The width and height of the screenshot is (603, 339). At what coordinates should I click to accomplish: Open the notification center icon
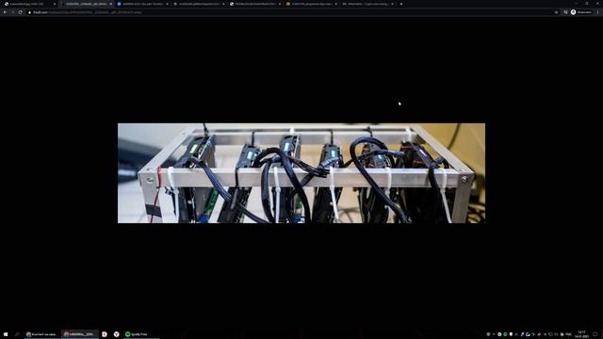point(595,334)
